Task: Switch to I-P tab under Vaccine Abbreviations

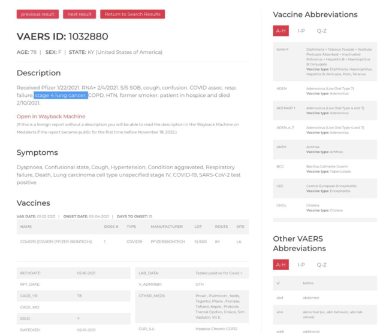Action: (x=301, y=30)
